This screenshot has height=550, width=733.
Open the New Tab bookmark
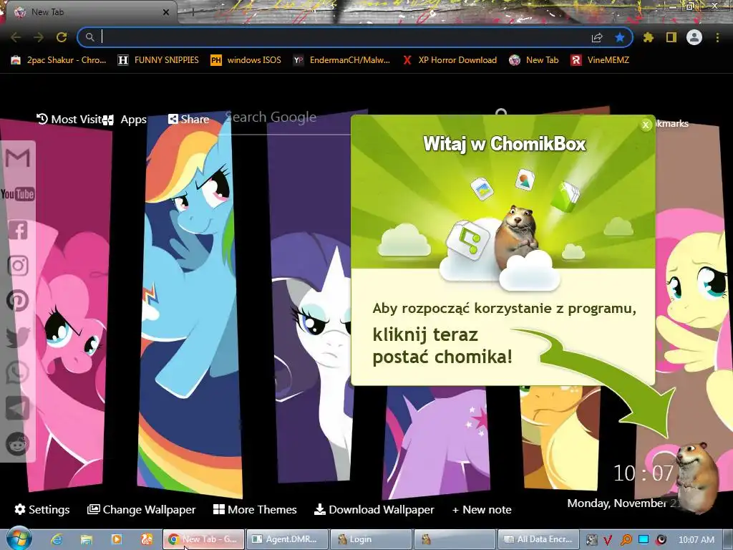[x=534, y=60]
